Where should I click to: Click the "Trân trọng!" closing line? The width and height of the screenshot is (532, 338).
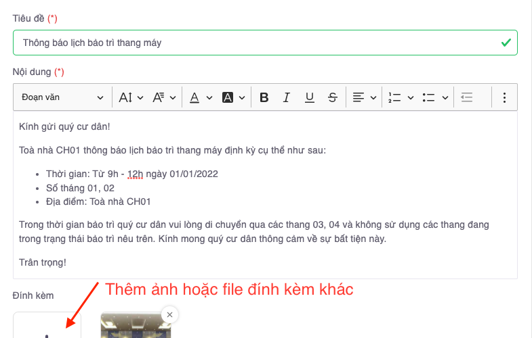43,262
